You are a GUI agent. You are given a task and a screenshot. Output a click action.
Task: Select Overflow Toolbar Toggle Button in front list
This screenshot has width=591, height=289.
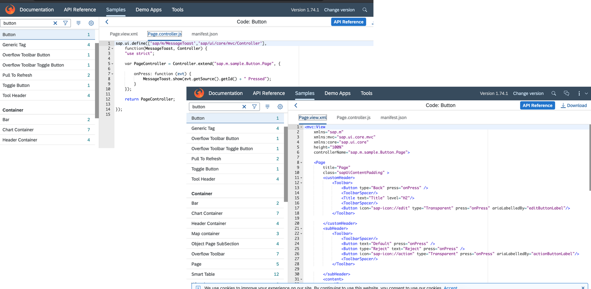tap(235, 149)
